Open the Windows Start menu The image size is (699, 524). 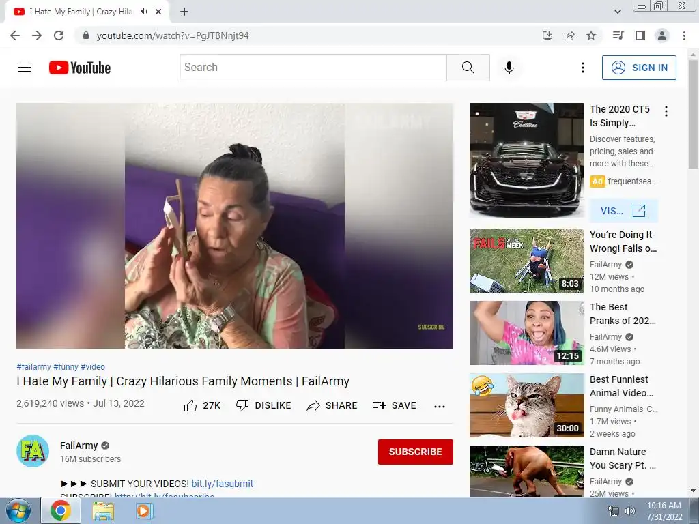pyautogui.click(x=18, y=510)
